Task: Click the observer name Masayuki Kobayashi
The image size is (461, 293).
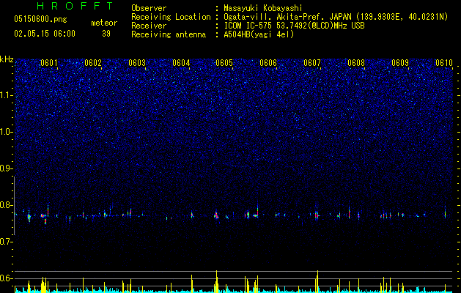Action: click(263, 8)
